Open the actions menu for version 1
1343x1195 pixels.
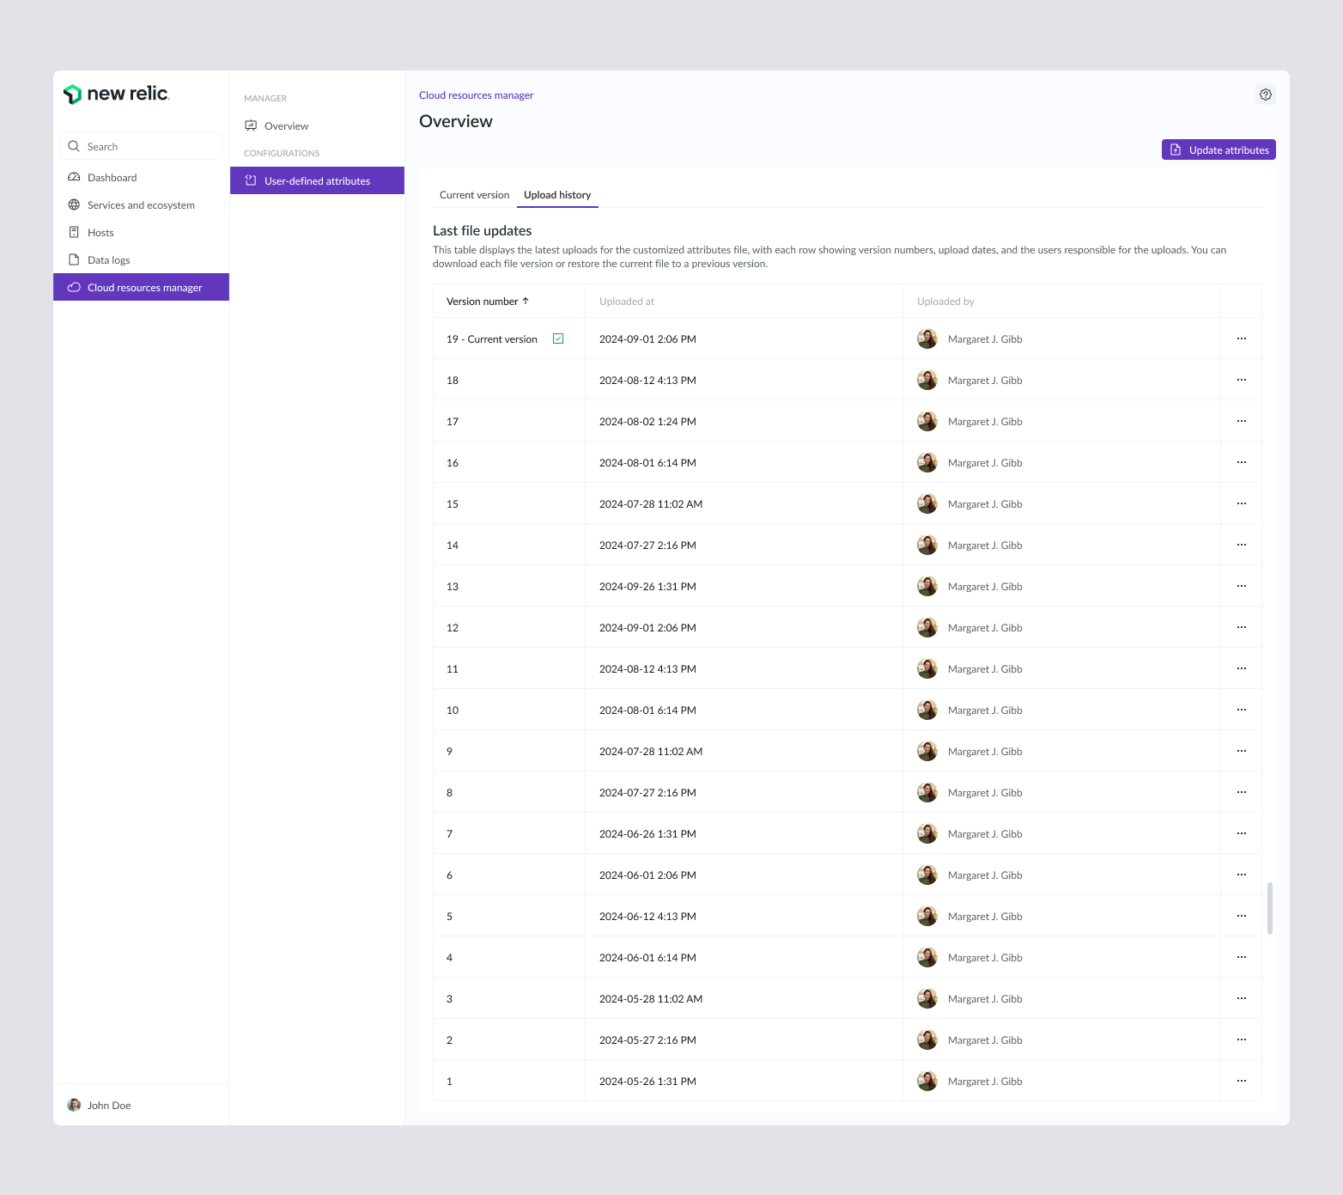(x=1242, y=1081)
